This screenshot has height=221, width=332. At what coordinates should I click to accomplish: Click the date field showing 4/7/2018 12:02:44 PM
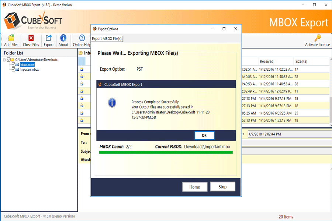point(290,134)
